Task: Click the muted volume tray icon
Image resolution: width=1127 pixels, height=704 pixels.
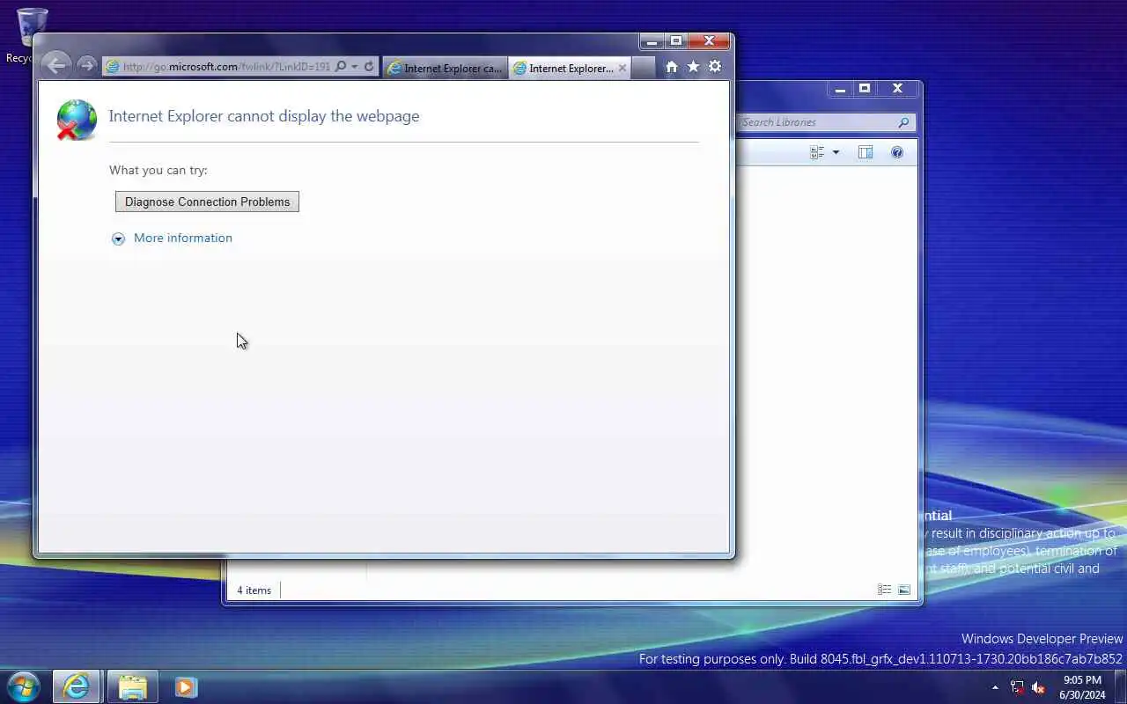Action: coord(1038,687)
